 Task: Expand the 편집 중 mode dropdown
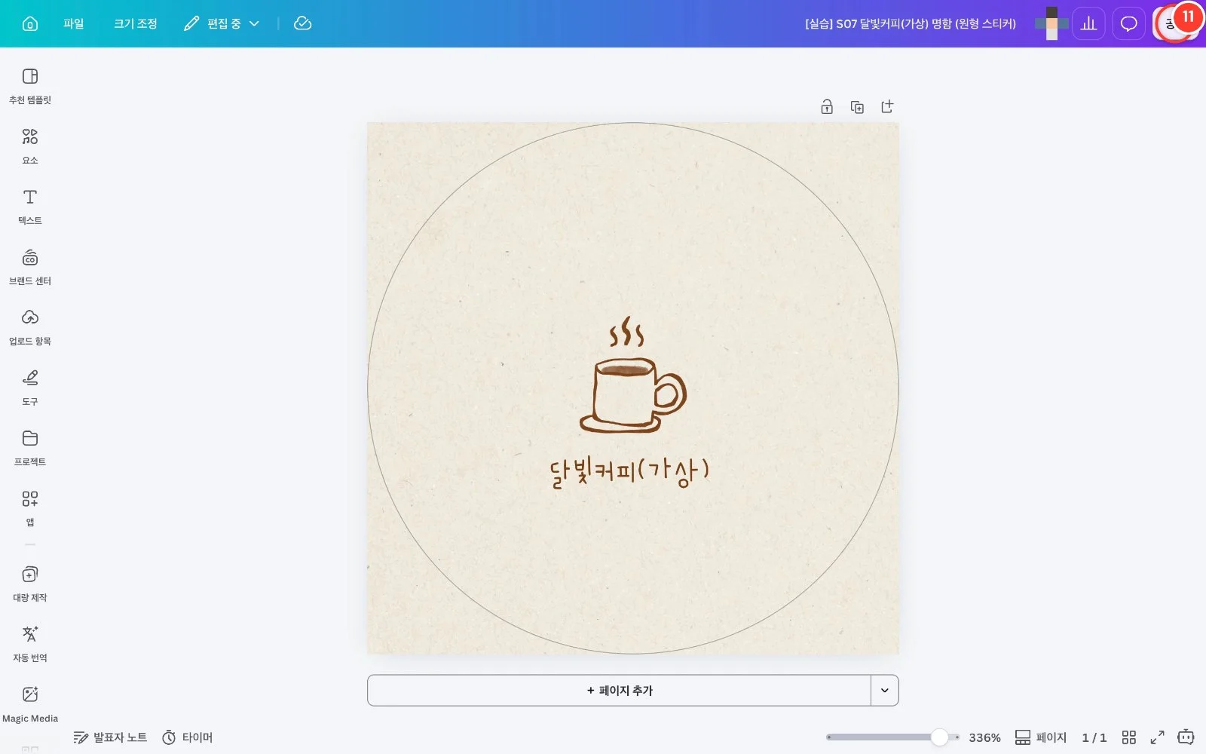pyautogui.click(x=222, y=23)
